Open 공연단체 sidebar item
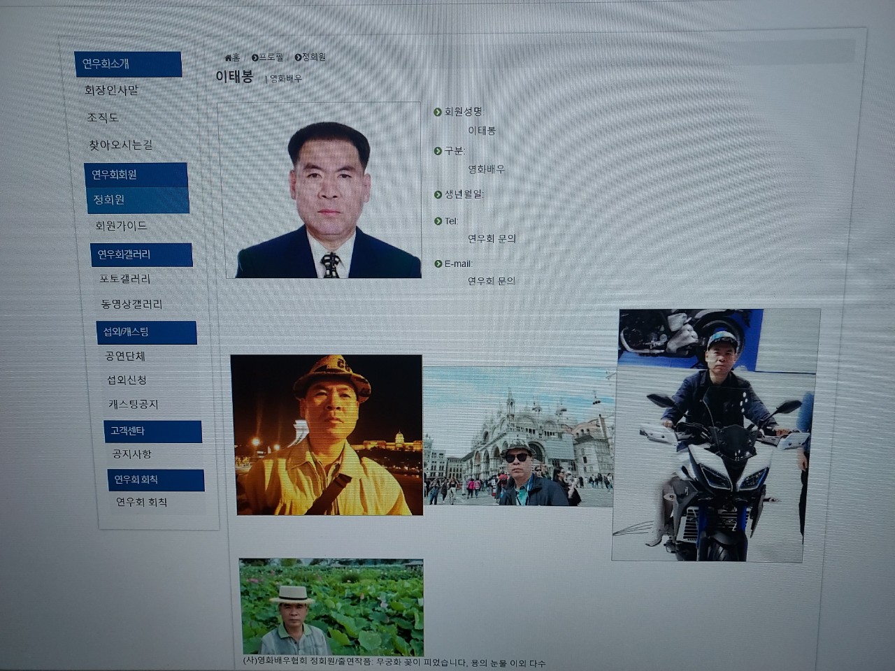The height and width of the screenshot is (671, 895). pos(125,356)
